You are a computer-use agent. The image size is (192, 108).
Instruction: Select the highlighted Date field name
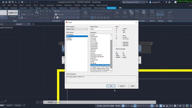[x=77, y=36]
